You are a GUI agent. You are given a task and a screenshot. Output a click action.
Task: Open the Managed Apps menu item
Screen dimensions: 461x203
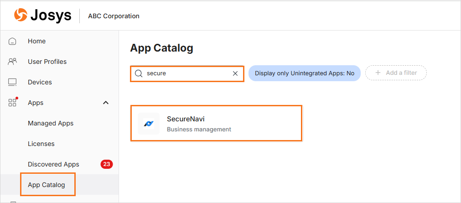(x=51, y=123)
